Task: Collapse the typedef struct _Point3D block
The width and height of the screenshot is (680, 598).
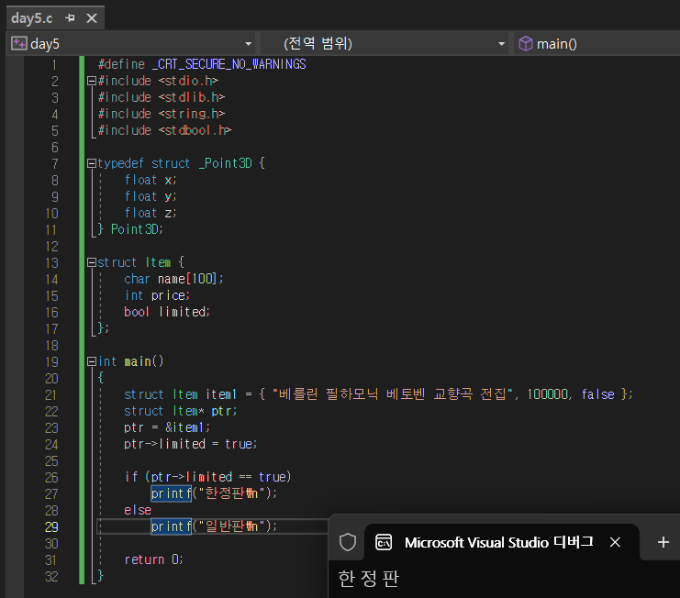Action: pos(91,163)
